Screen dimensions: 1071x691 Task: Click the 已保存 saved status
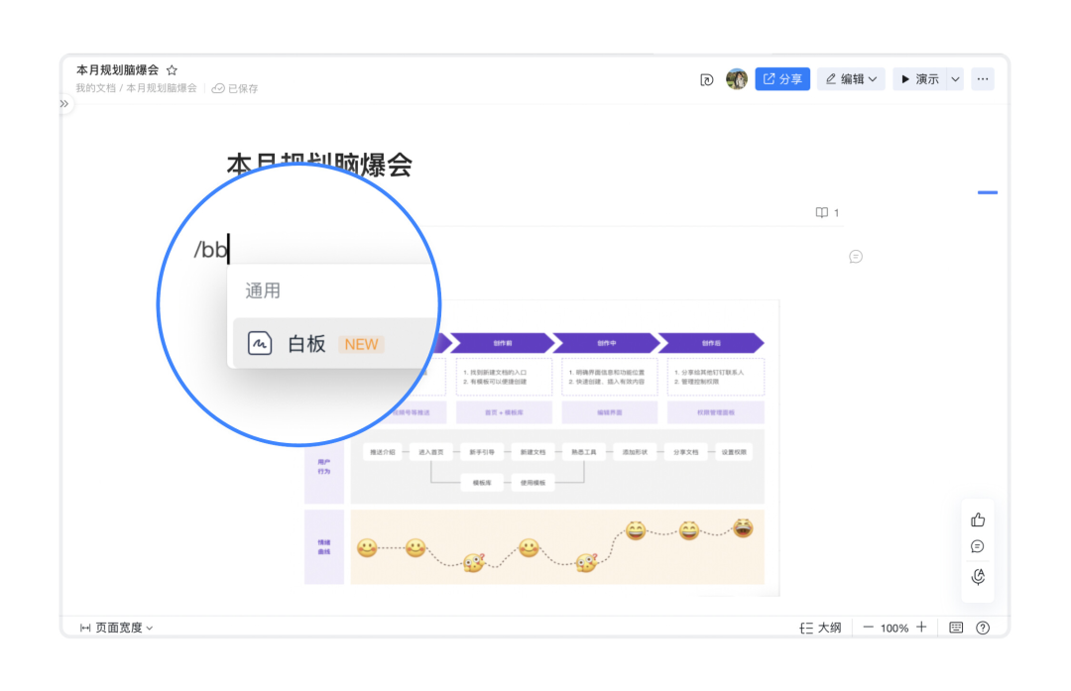(235, 89)
